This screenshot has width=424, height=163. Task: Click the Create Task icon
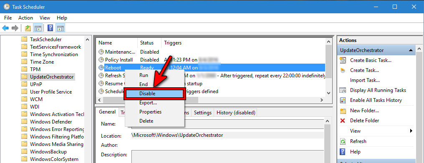[x=343, y=70]
